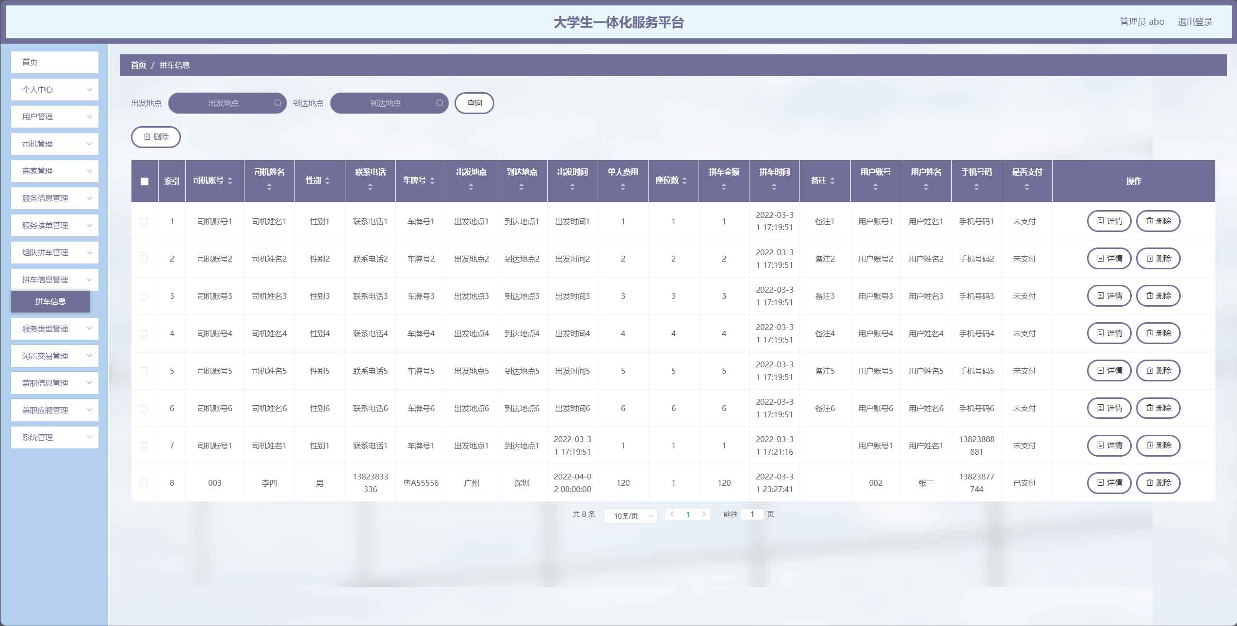Expand 个人中心 sidebar menu

pyautogui.click(x=55, y=89)
